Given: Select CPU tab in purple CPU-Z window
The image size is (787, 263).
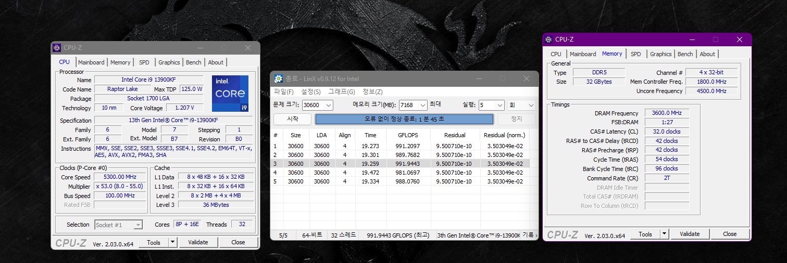Looking at the screenshot, I should pos(556,54).
